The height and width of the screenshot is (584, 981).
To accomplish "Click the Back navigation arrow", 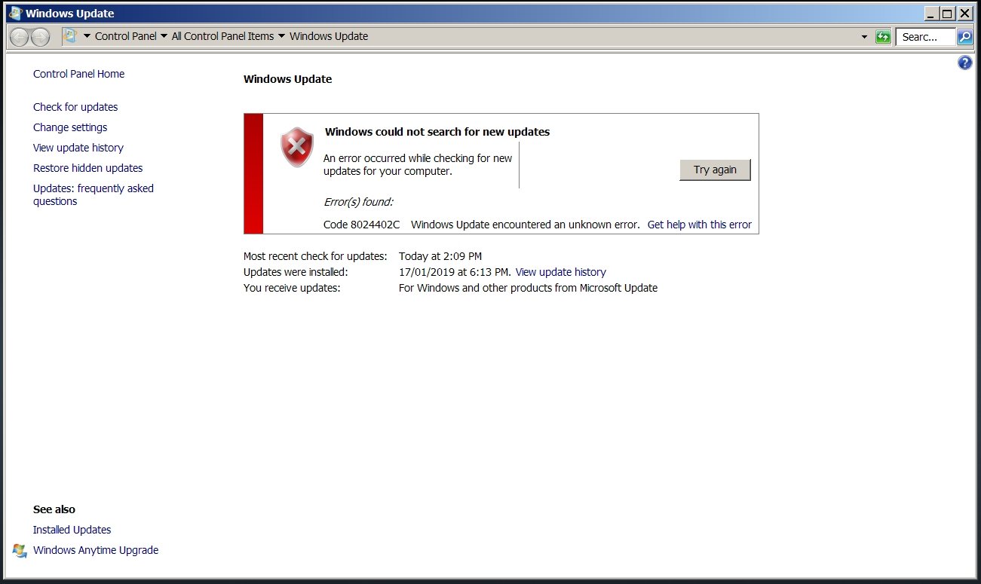I will click(20, 37).
